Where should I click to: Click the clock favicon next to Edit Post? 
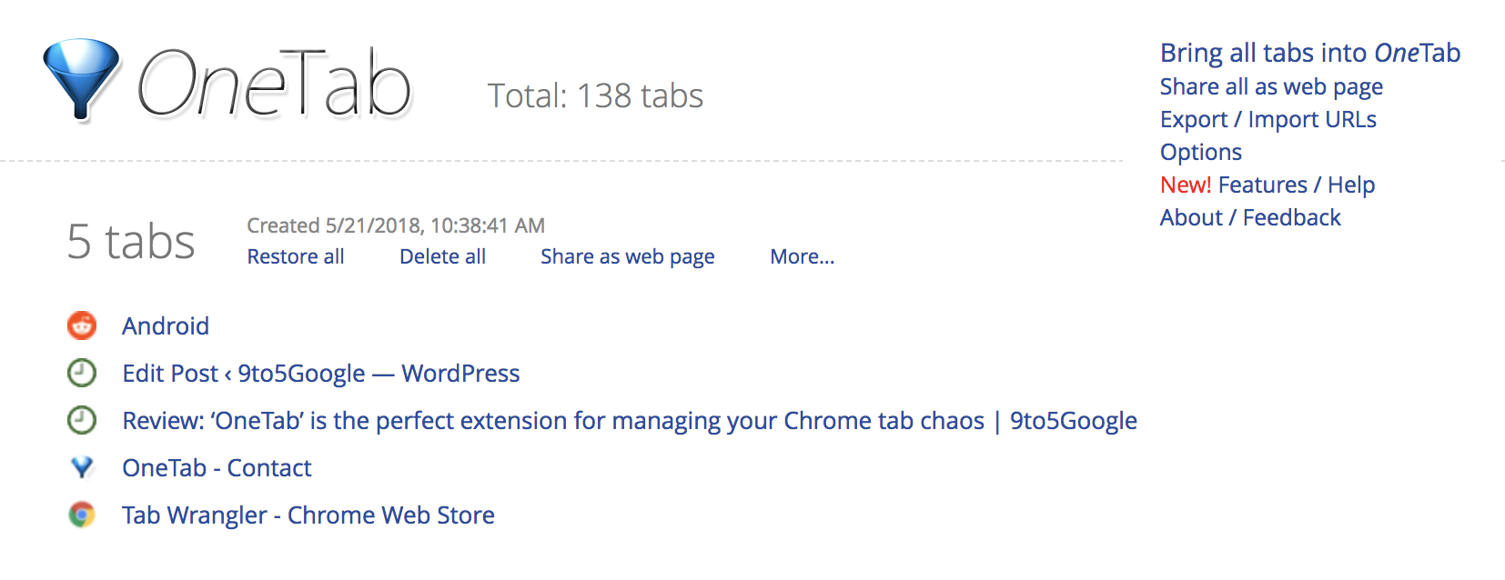81,373
